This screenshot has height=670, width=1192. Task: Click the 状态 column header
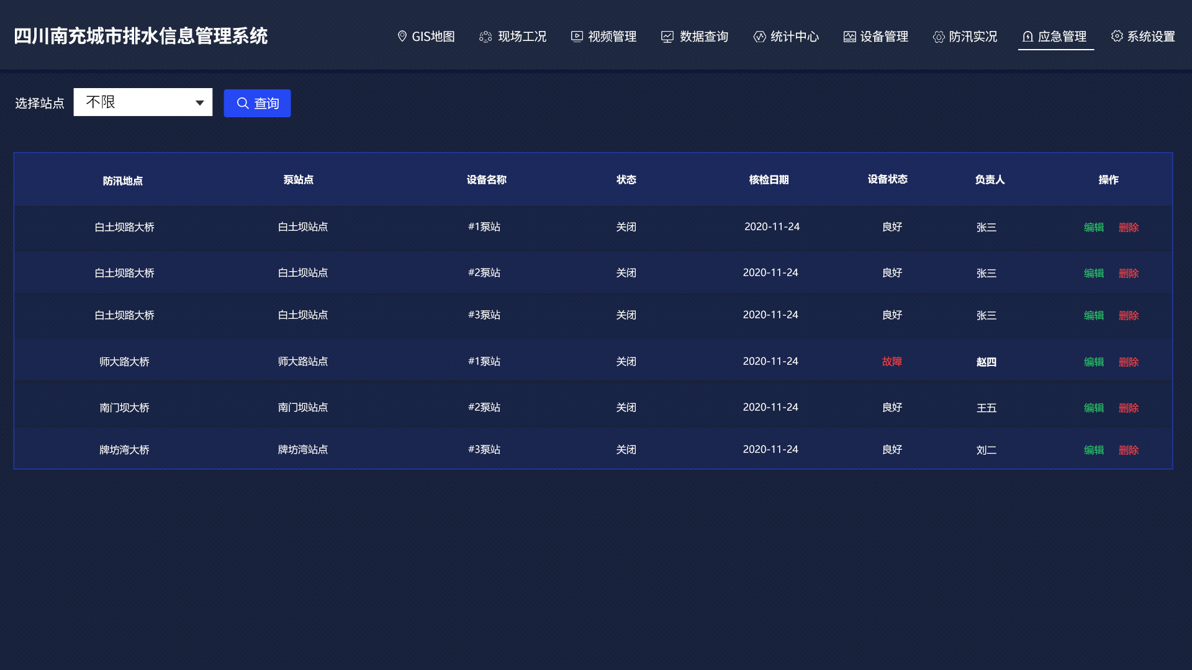point(626,180)
